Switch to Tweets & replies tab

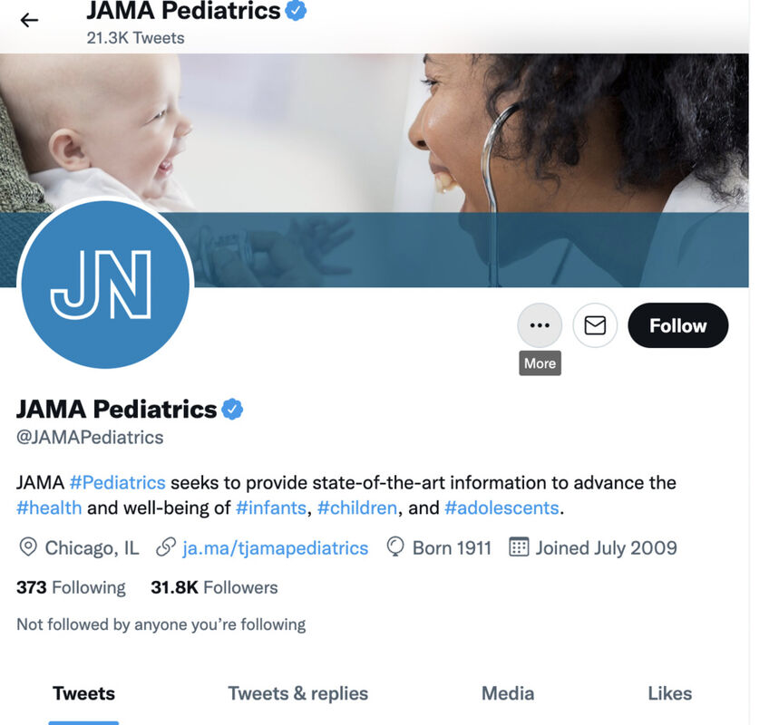(298, 693)
